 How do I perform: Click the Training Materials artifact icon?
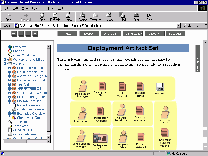pyautogui.click(x=140, y=110)
